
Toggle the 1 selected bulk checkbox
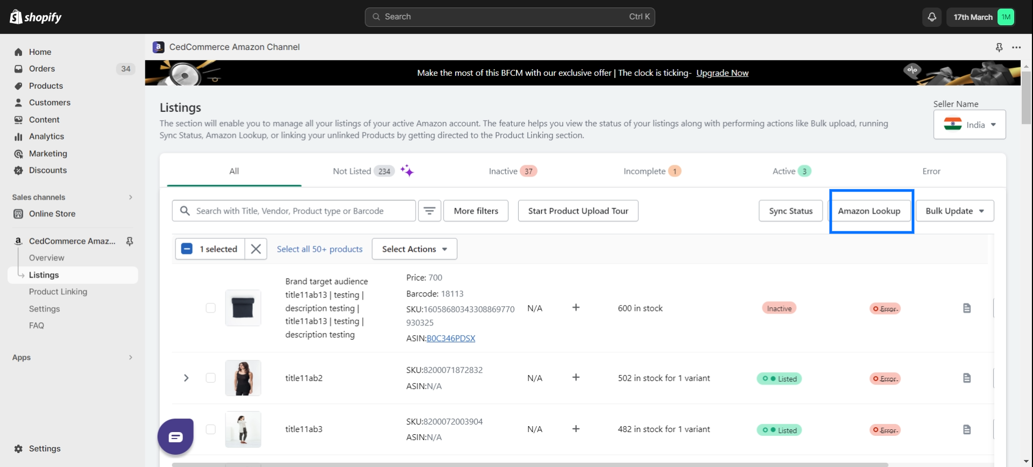(187, 249)
